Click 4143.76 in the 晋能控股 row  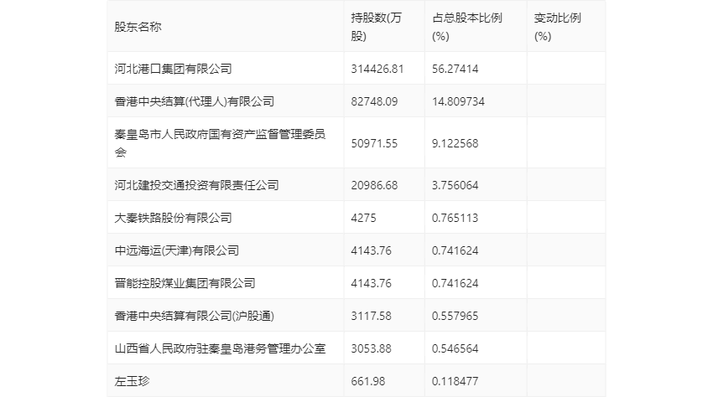point(371,283)
